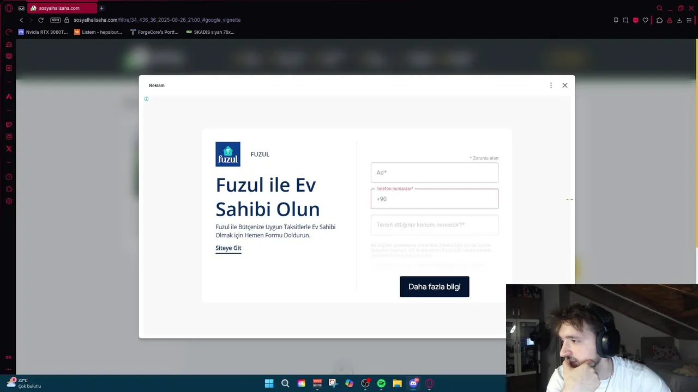
Task: Focus the preferred location field
Action: point(435,225)
